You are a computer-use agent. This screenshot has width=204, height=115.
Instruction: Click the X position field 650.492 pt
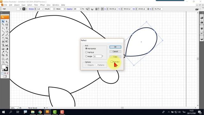[113, 9]
